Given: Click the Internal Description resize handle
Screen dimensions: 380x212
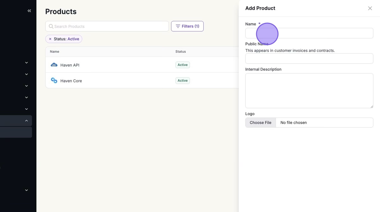Looking at the screenshot, I should pyautogui.click(x=371, y=106).
